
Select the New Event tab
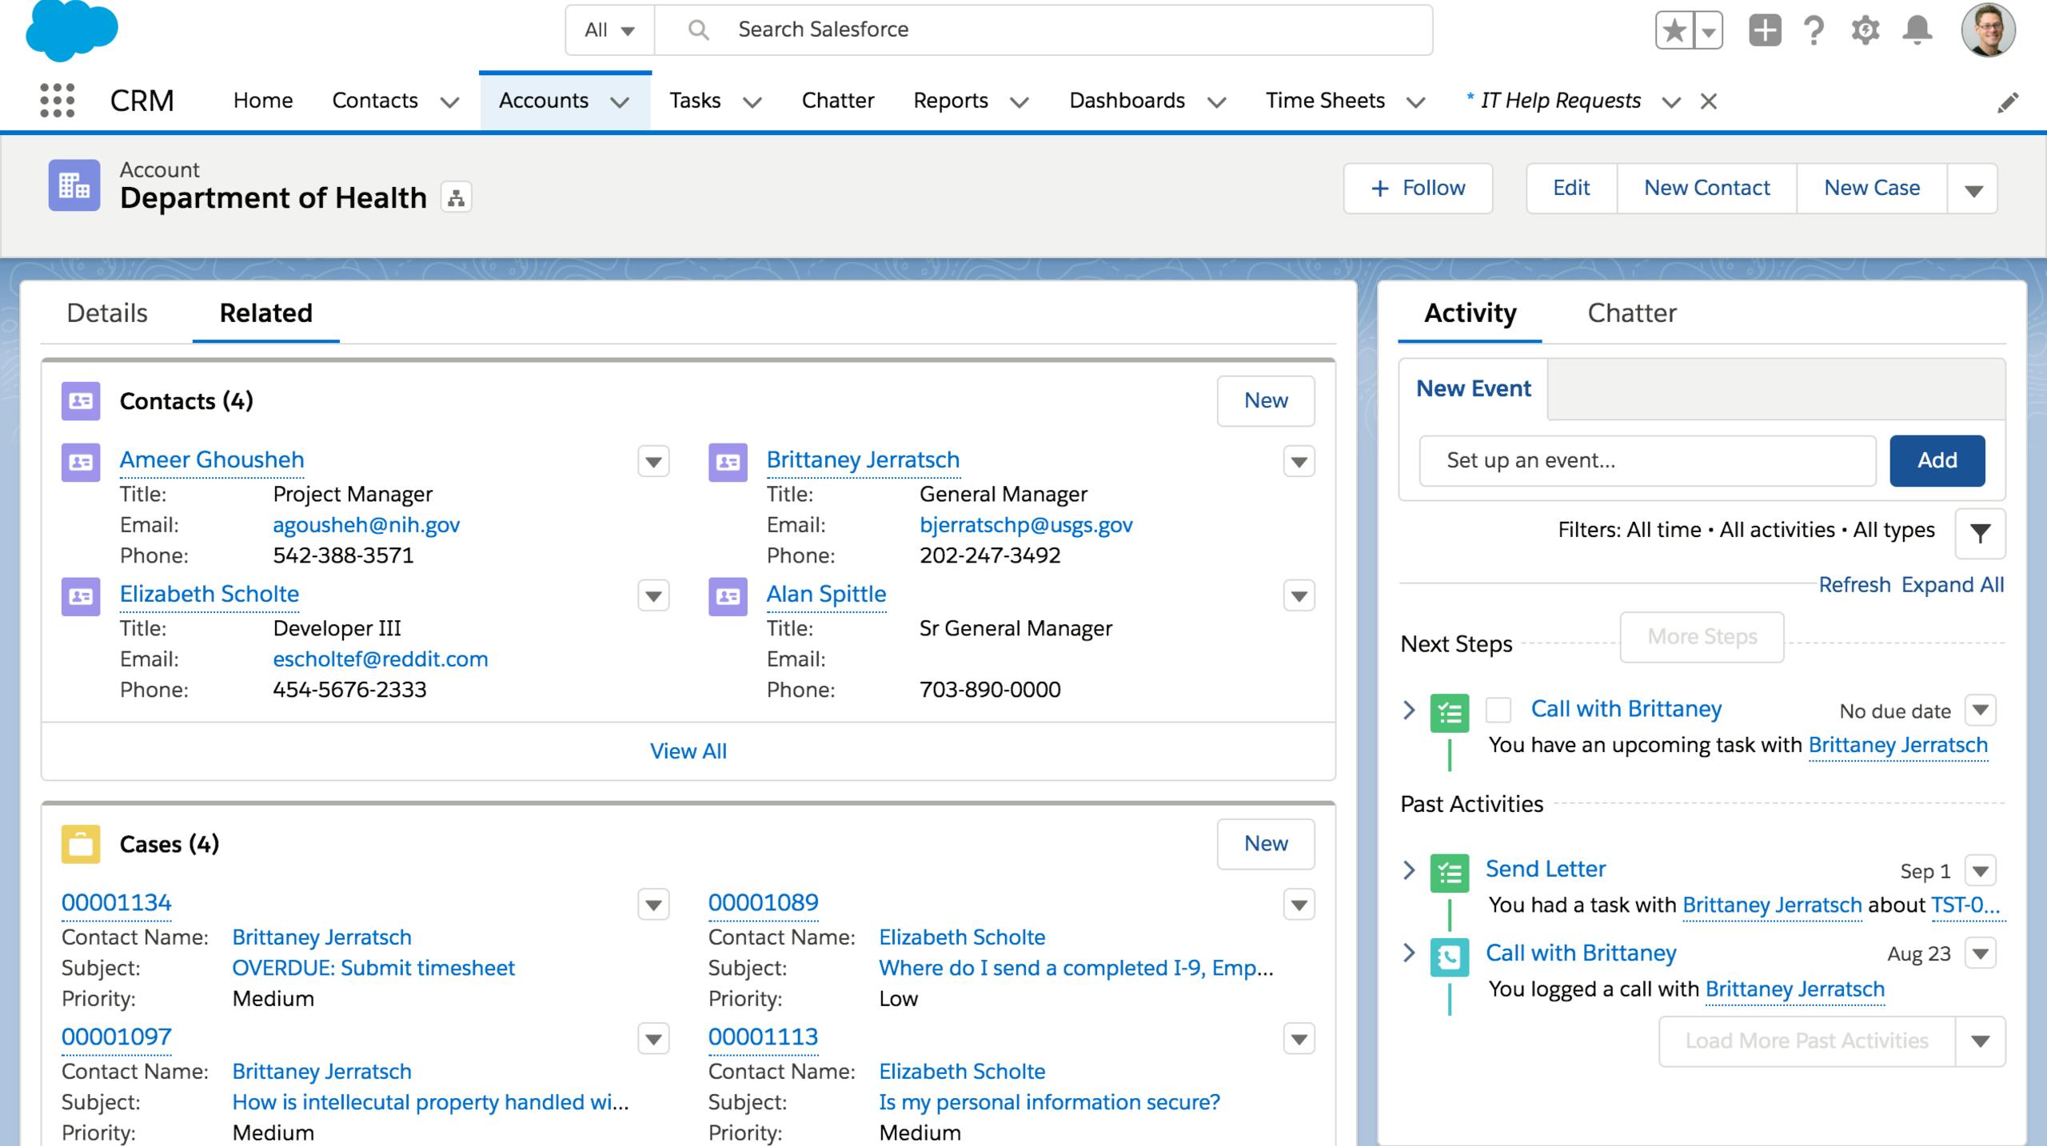pyautogui.click(x=1474, y=388)
